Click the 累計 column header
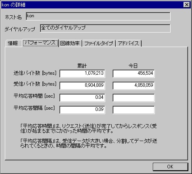This screenshot has height=174, width=192. click(x=82, y=66)
